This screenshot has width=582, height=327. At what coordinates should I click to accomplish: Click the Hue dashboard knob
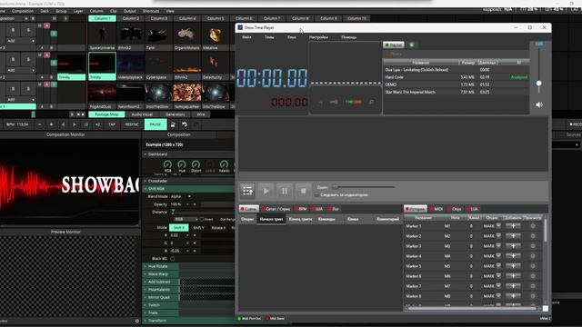[x=182, y=164]
